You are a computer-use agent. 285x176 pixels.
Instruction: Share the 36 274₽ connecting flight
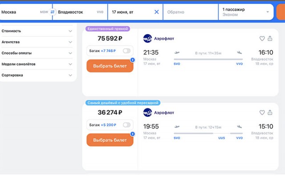click(x=270, y=112)
